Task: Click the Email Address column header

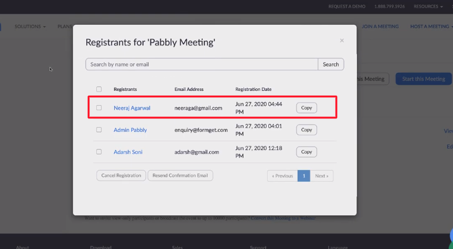Action: (x=189, y=90)
